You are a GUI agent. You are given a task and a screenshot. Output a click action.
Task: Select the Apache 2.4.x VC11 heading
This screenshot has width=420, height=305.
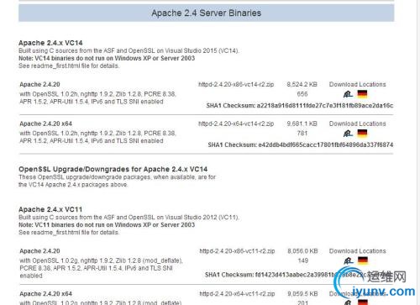[50, 209]
